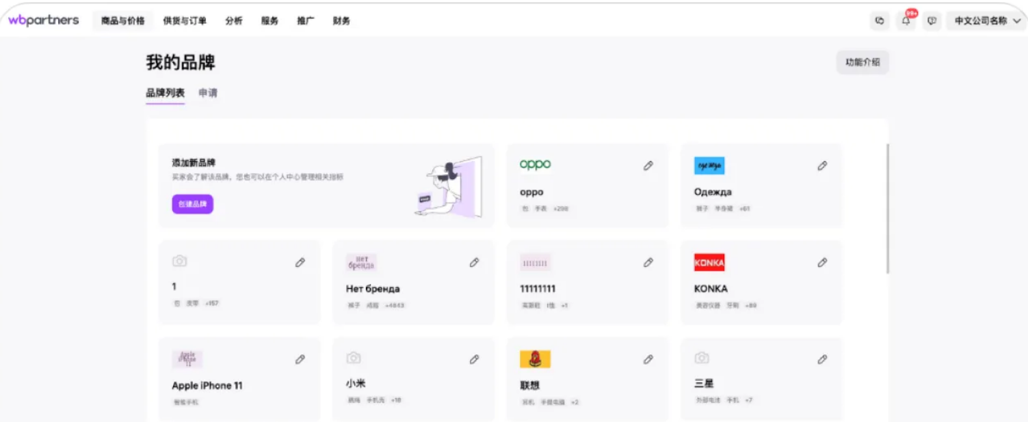Image resolution: width=1028 pixels, height=422 pixels.
Task: Click the camera placeholder on 小米 brand card
Action: [x=353, y=357]
